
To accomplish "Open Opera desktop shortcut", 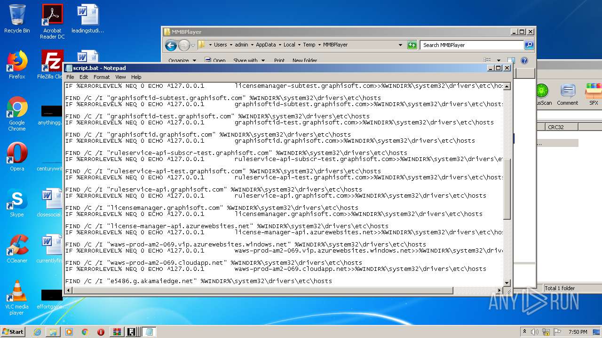I will (x=17, y=157).
